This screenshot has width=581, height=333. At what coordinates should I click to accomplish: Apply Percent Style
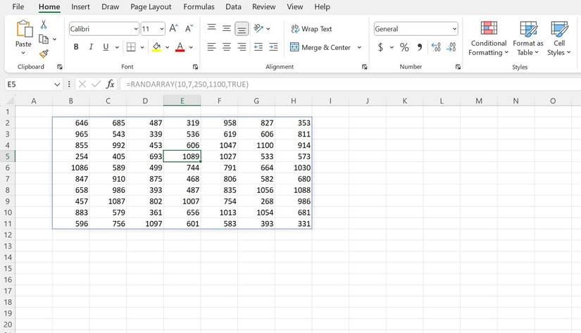(x=404, y=47)
